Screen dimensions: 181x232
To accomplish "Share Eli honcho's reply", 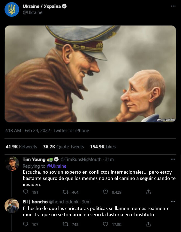I will (x=148, y=224).
